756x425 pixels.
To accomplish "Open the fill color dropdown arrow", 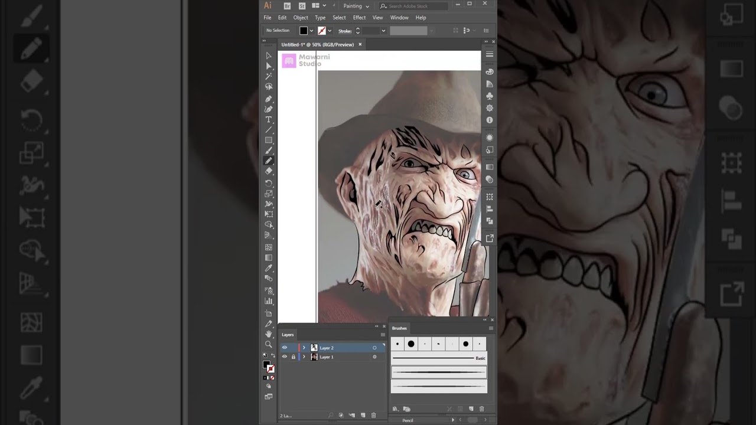I will [311, 31].
